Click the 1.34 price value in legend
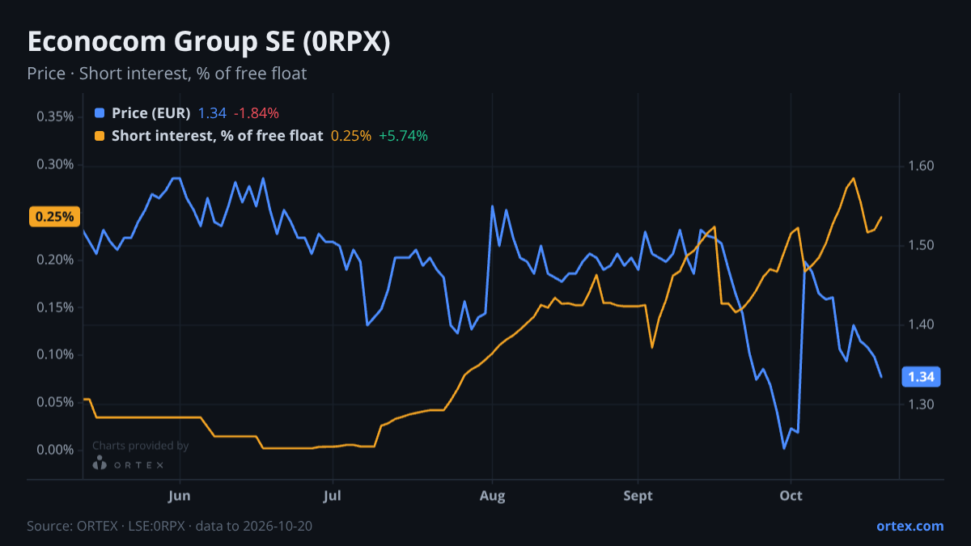 [212, 113]
